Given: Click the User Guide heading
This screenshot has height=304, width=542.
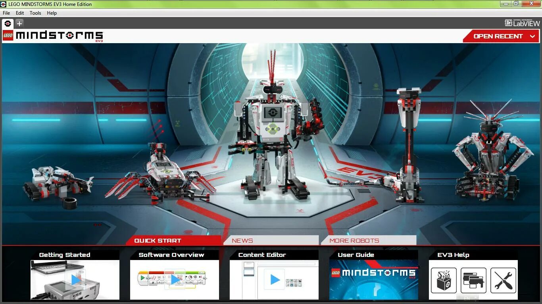Looking at the screenshot, I should click(356, 255).
